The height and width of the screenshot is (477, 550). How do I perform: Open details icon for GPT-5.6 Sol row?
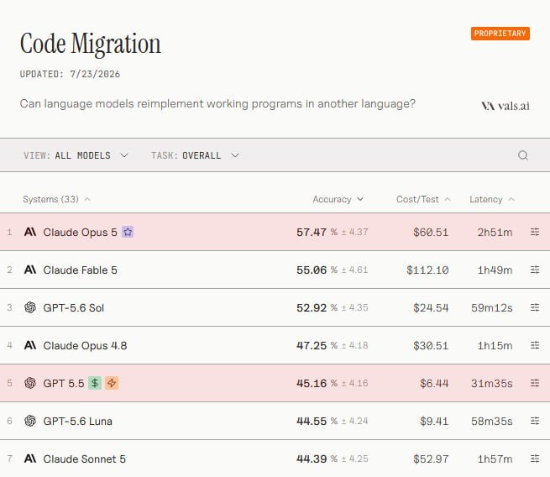pyautogui.click(x=535, y=307)
